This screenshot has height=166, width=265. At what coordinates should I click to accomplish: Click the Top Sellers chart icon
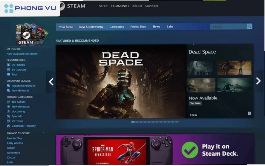(x=9, y=102)
